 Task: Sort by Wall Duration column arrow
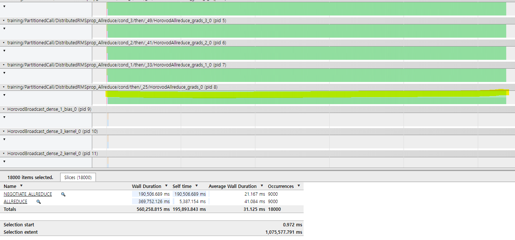166,186
